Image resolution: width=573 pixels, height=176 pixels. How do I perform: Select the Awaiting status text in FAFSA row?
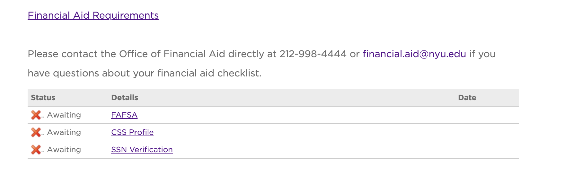(64, 115)
